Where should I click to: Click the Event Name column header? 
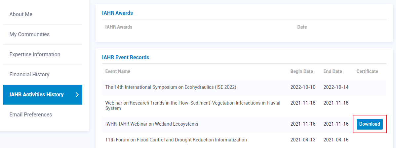pos(118,71)
